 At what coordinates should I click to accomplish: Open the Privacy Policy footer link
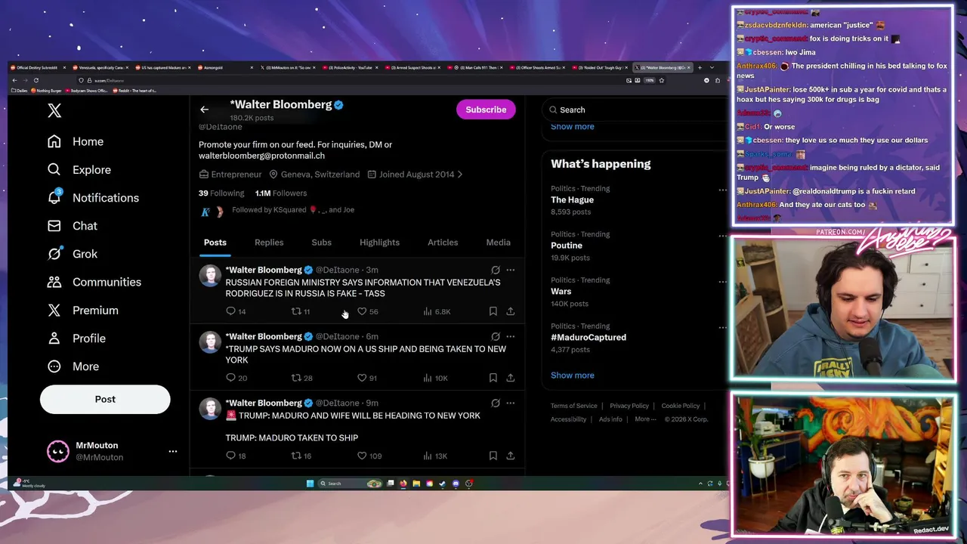(x=629, y=406)
